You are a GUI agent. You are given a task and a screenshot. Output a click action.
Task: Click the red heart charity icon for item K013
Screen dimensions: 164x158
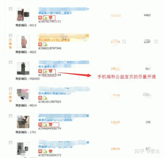[51, 18]
